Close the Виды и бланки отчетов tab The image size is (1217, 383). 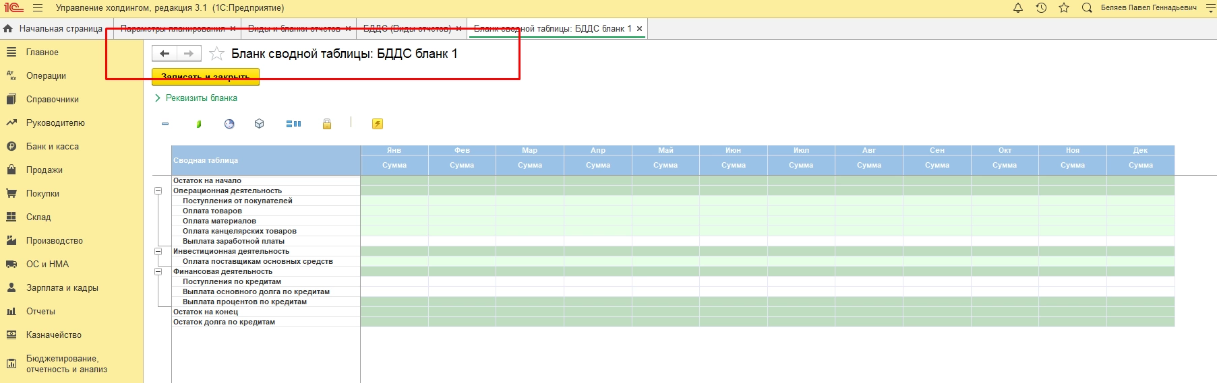click(x=348, y=28)
